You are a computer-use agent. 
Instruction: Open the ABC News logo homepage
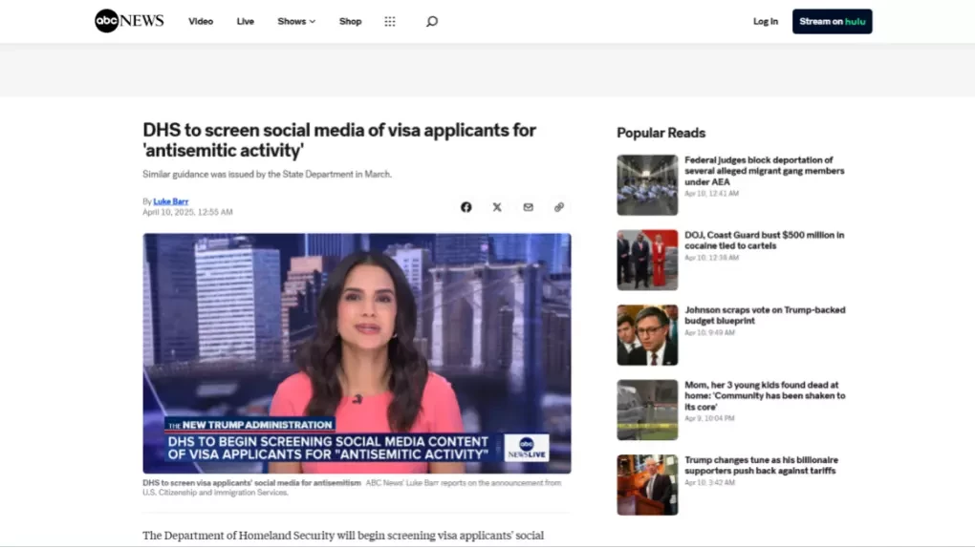click(129, 21)
